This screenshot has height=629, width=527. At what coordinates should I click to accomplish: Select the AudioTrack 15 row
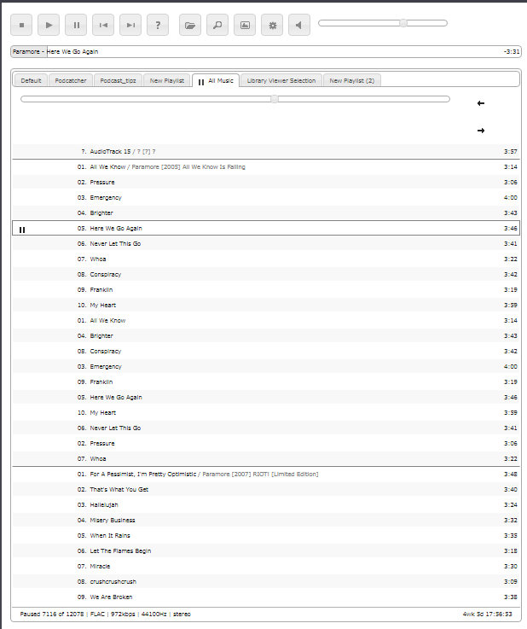[x=266, y=152]
